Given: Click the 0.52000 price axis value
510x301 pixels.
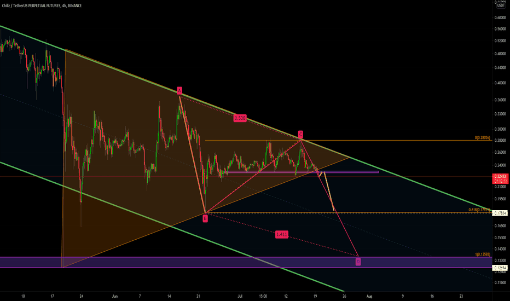Looking at the screenshot, I should tap(500, 40).
